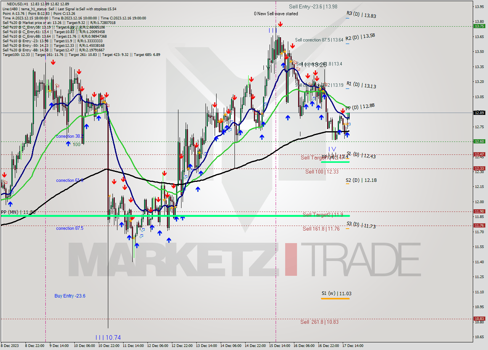Click the '17 Dec 14:00' time axis label
488x350 pixels.
pyautogui.click(x=353, y=346)
